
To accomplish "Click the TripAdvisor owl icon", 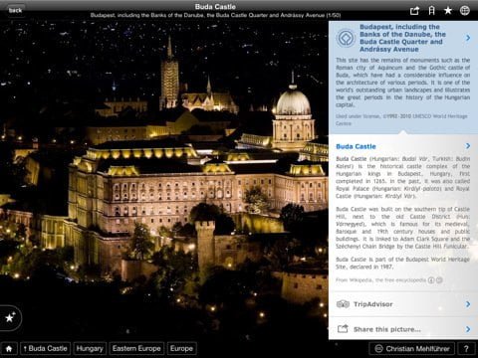I will (343, 304).
